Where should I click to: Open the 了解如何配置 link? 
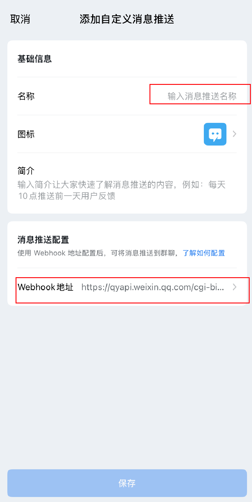click(204, 253)
